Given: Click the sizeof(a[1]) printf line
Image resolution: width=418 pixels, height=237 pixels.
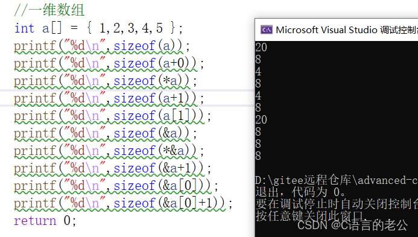Looking at the screenshot, I should (113, 116).
